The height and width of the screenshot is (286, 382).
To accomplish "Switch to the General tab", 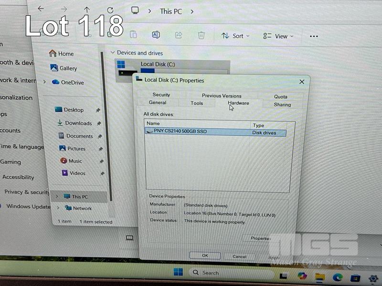I will pyautogui.click(x=158, y=103).
